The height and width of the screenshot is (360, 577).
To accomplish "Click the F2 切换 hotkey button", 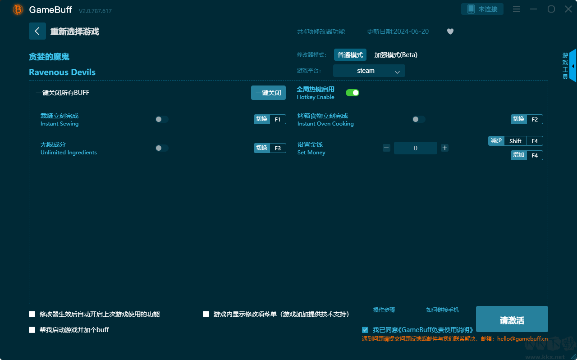I will click(x=527, y=119).
